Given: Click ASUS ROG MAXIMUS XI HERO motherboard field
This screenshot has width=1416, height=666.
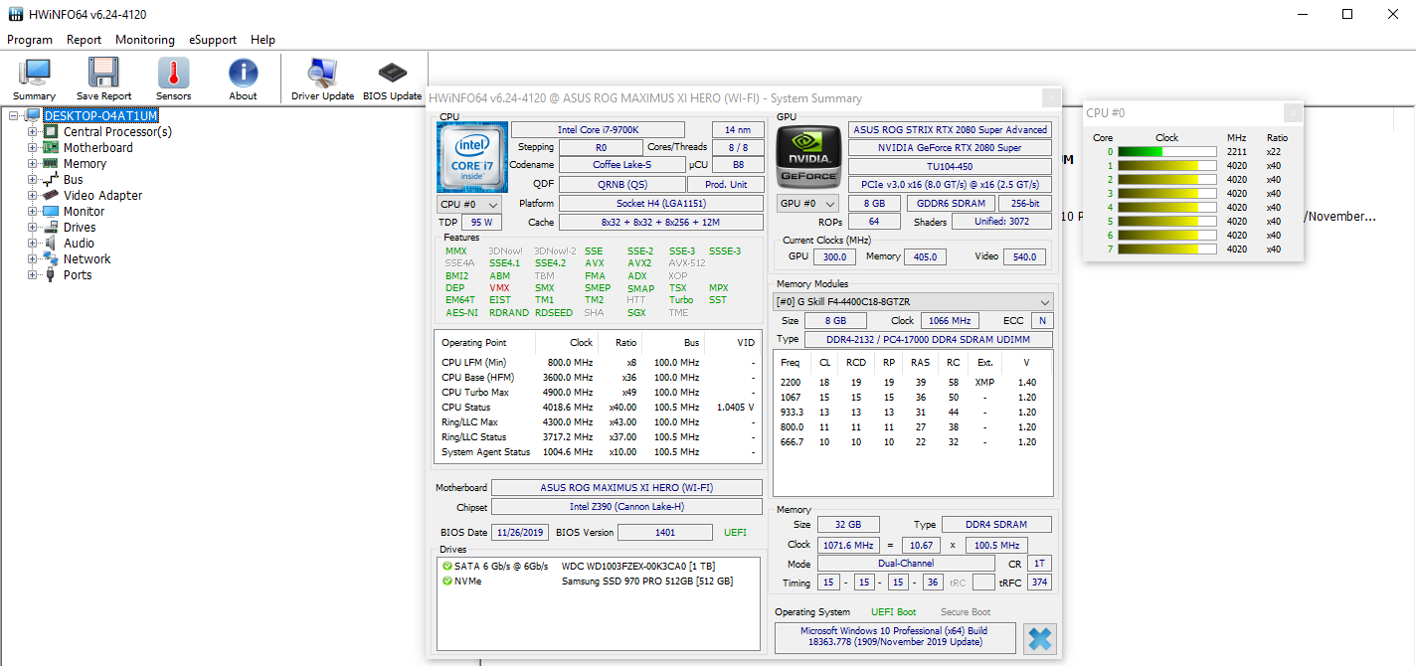Looking at the screenshot, I should pos(626,488).
